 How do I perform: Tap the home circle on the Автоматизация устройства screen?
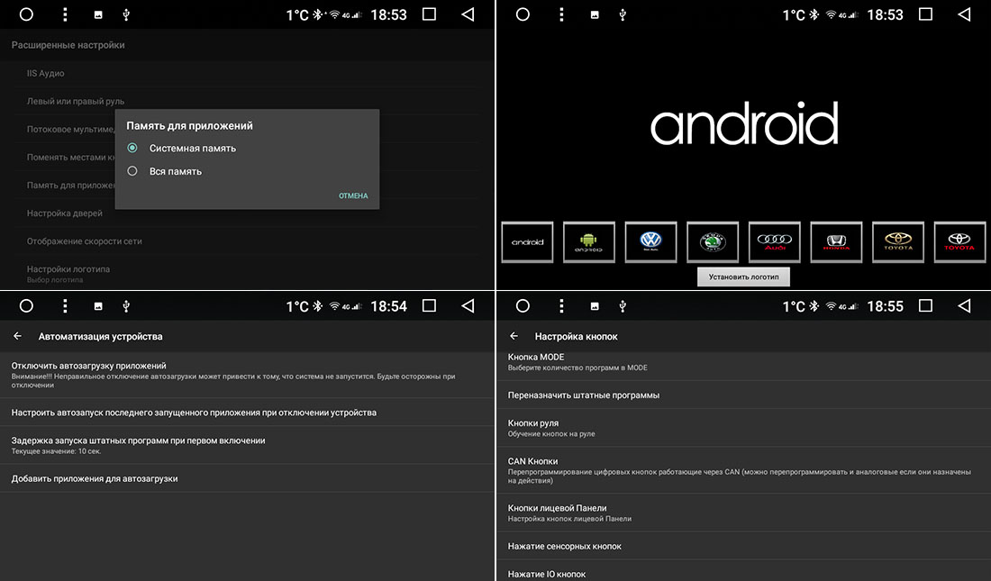pos(26,306)
